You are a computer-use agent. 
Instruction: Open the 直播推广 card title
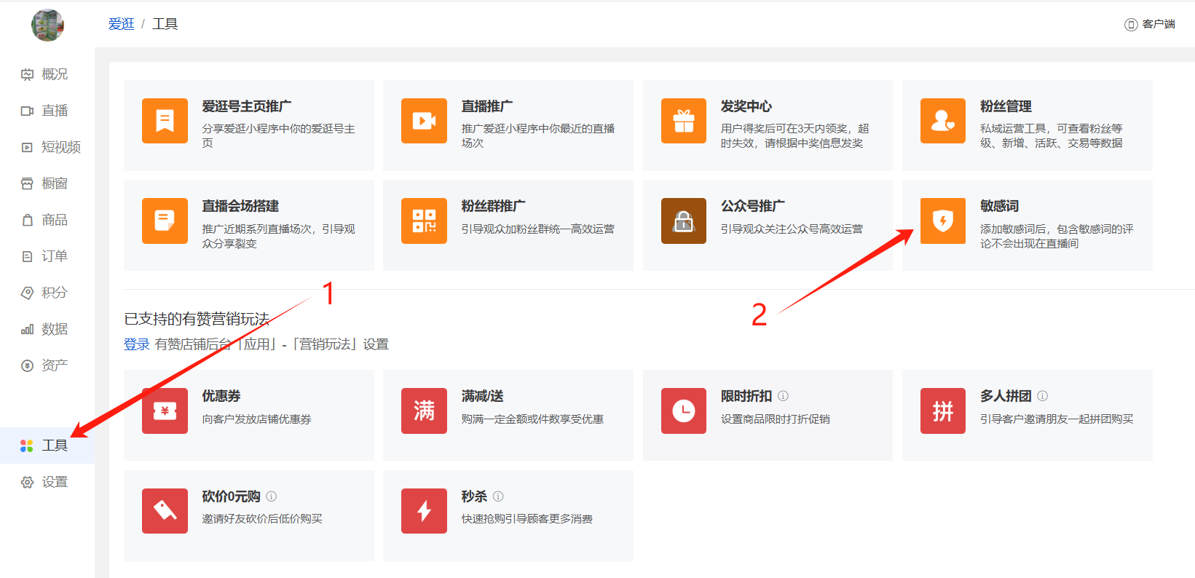pos(486,106)
